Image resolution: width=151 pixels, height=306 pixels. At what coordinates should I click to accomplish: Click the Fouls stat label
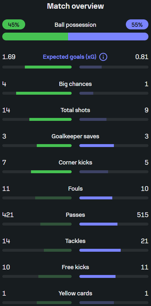coord(75,188)
